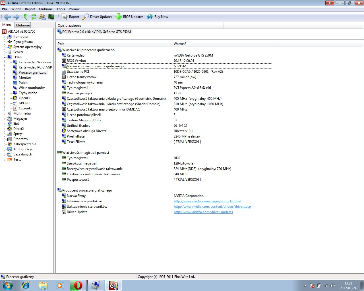364x291 pixels.
Task: Select the 'BIOS Version' row
Action: tap(167, 61)
